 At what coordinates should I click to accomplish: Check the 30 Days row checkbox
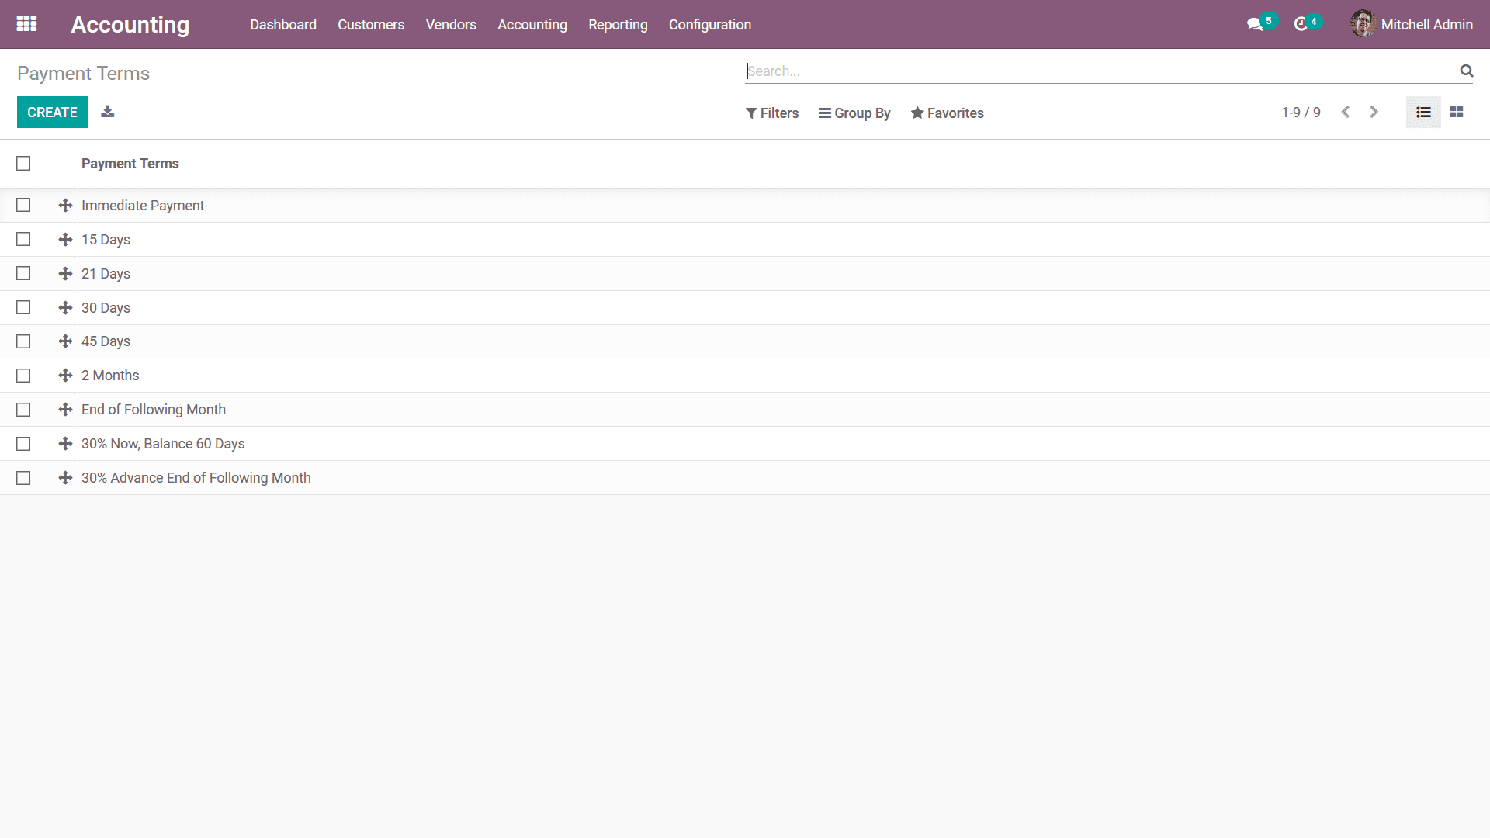[x=23, y=308]
